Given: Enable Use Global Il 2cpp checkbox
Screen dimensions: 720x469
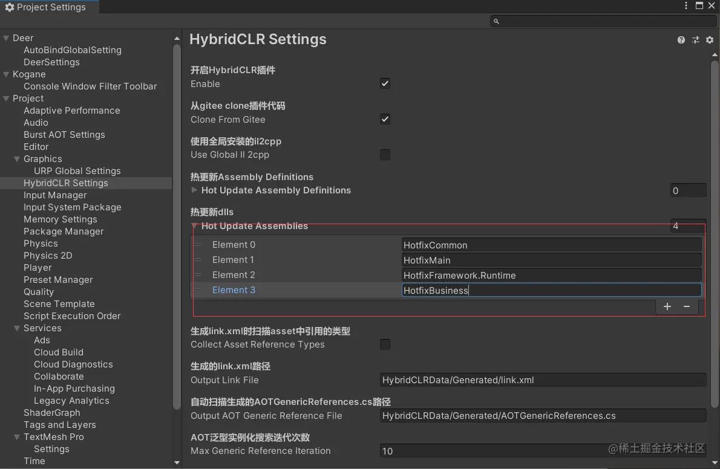Looking at the screenshot, I should pyautogui.click(x=385, y=155).
